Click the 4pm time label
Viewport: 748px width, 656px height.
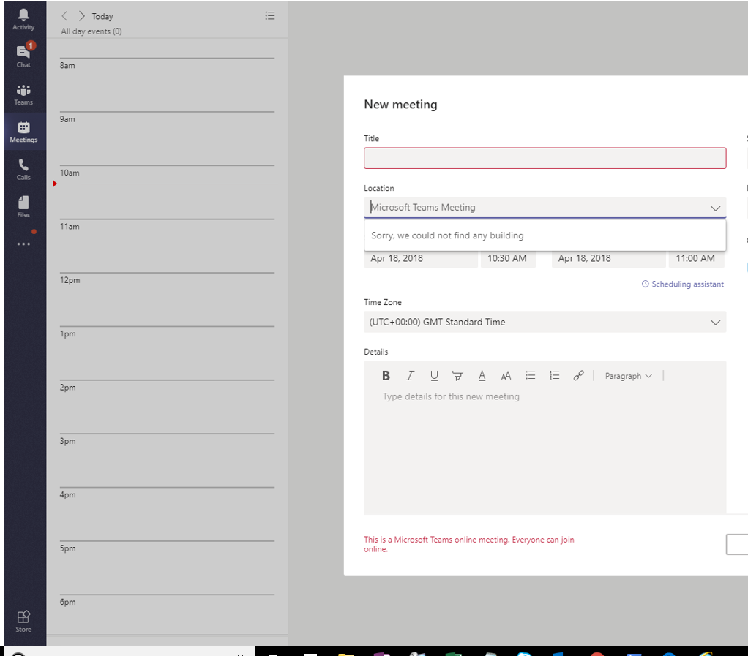click(x=68, y=495)
